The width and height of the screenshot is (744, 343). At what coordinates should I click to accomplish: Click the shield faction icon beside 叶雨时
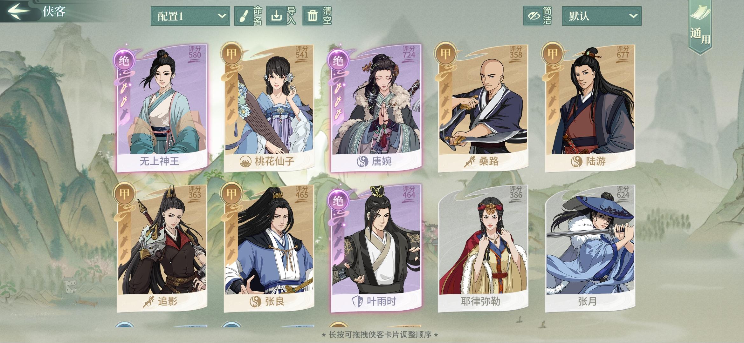(358, 301)
